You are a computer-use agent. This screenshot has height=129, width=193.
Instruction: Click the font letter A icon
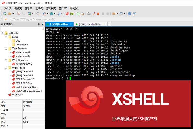(x=59, y=14)
